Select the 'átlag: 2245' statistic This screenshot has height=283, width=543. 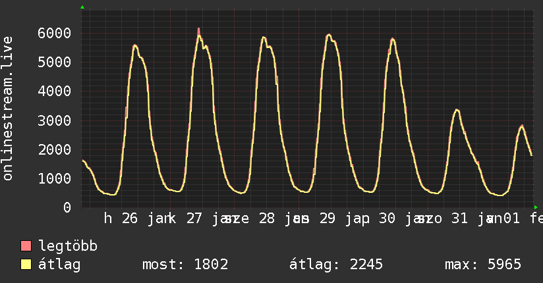336,265
